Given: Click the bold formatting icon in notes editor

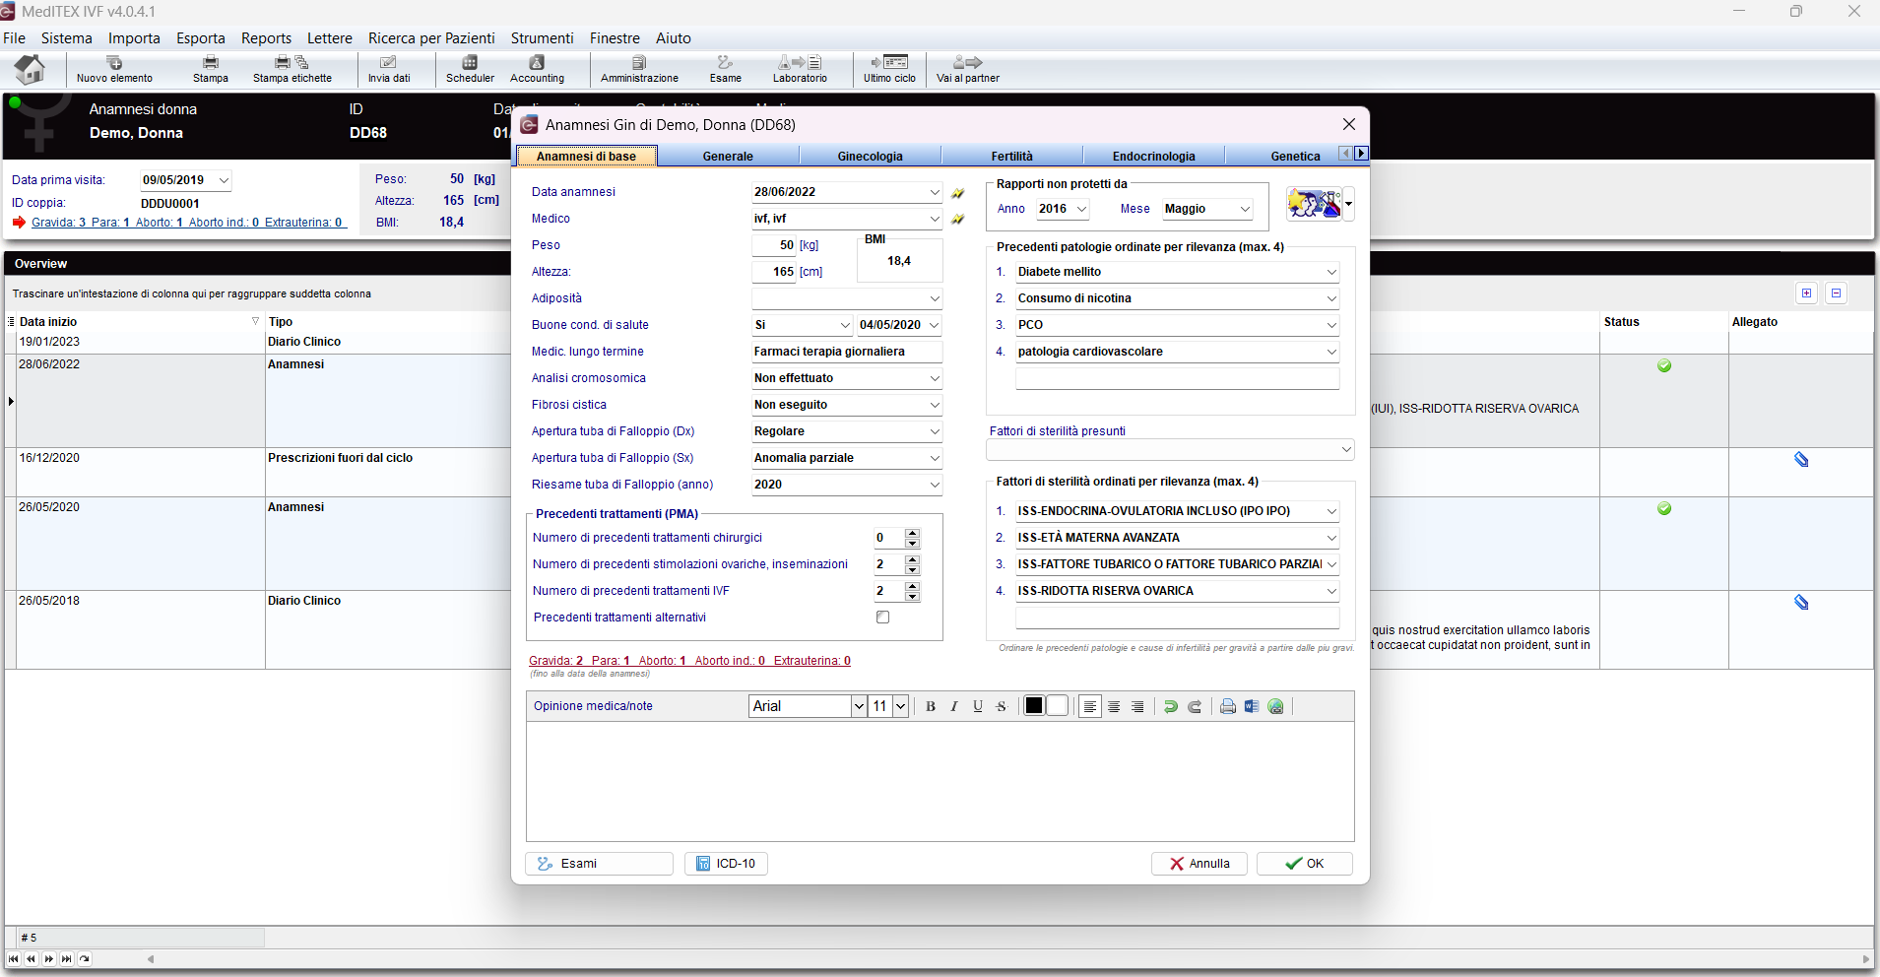Looking at the screenshot, I should (x=930, y=706).
